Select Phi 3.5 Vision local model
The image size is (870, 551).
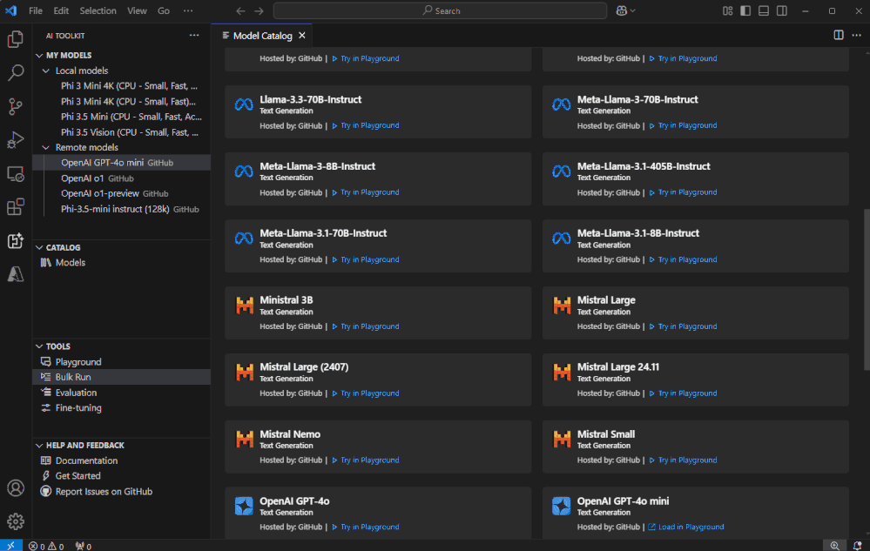122,132
